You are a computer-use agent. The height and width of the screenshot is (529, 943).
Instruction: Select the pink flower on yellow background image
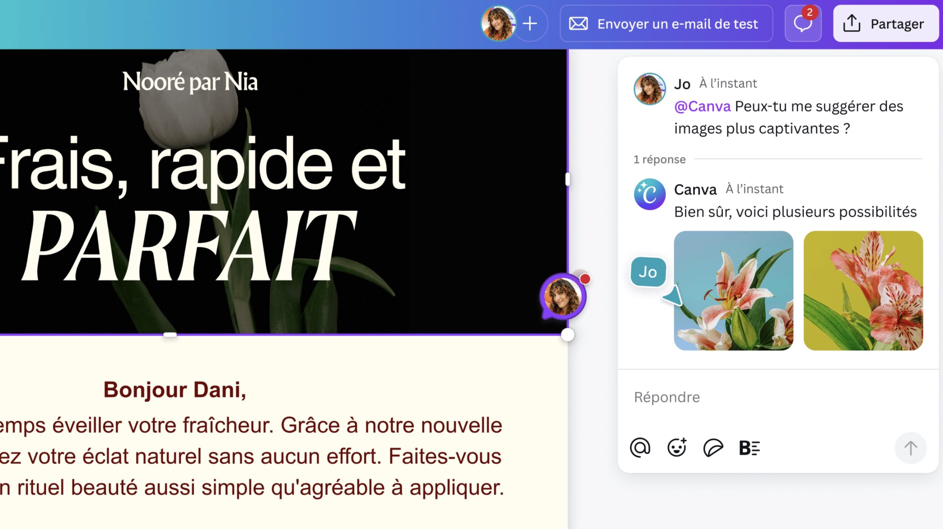863,290
